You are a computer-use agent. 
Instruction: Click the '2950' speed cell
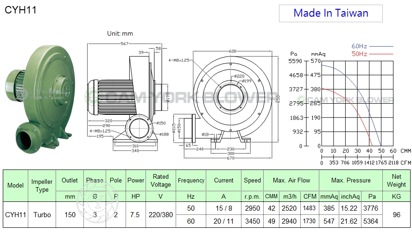point(252,208)
